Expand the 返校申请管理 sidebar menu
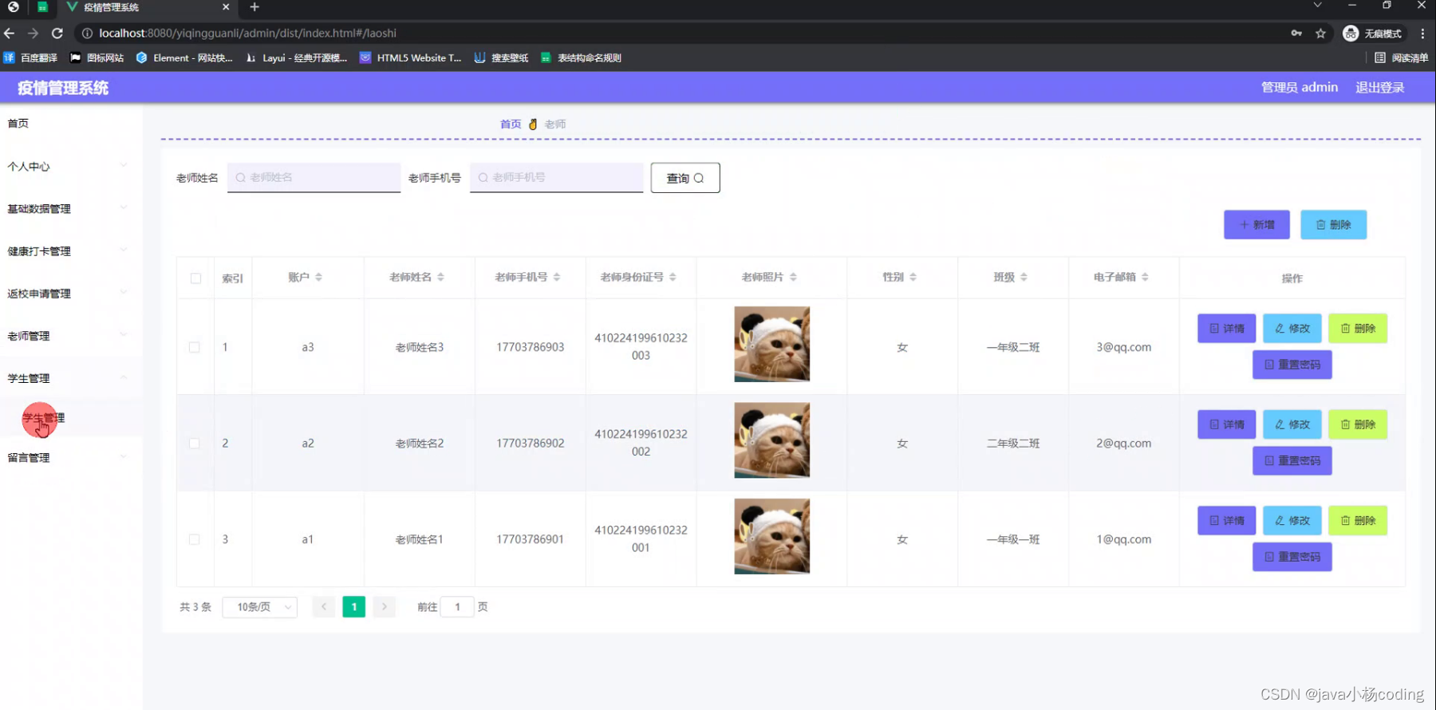The height and width of the screenshot is (710, 1436). point(71,293)
